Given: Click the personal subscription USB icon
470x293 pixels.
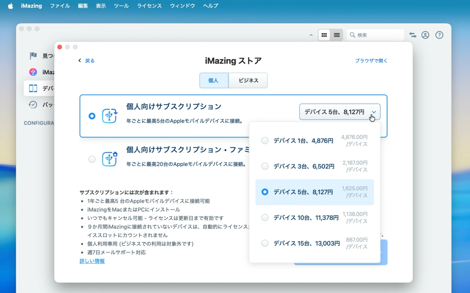Looking at the screenshot, I should point(109,116).
